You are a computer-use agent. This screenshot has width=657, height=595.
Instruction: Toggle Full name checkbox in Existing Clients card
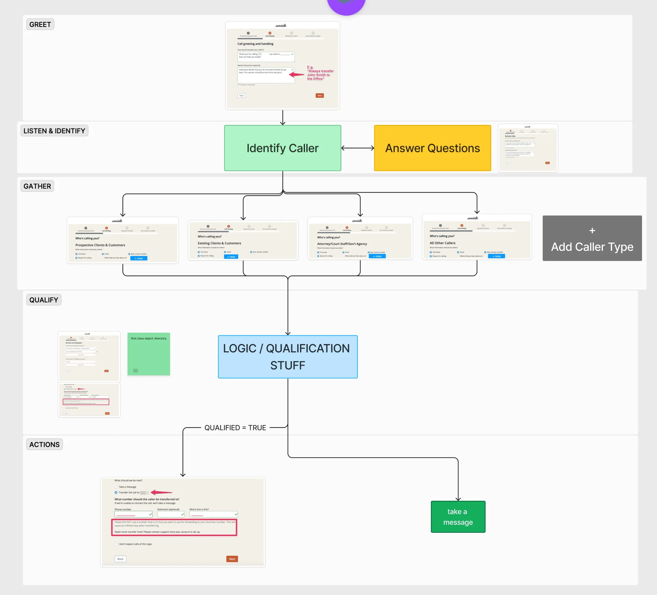199,252
